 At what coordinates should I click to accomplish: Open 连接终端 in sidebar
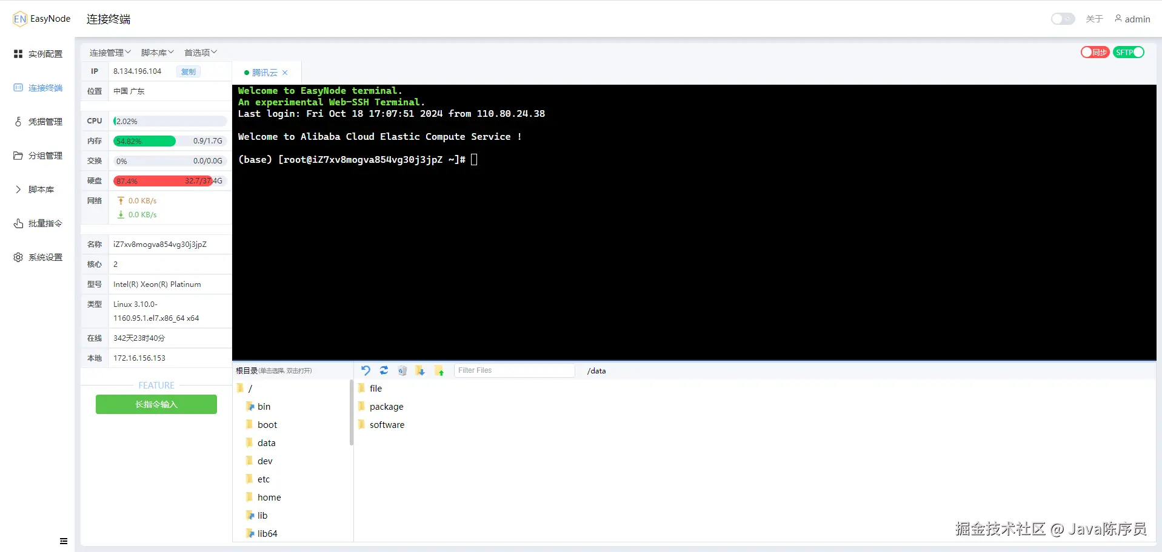pos(38,88)
